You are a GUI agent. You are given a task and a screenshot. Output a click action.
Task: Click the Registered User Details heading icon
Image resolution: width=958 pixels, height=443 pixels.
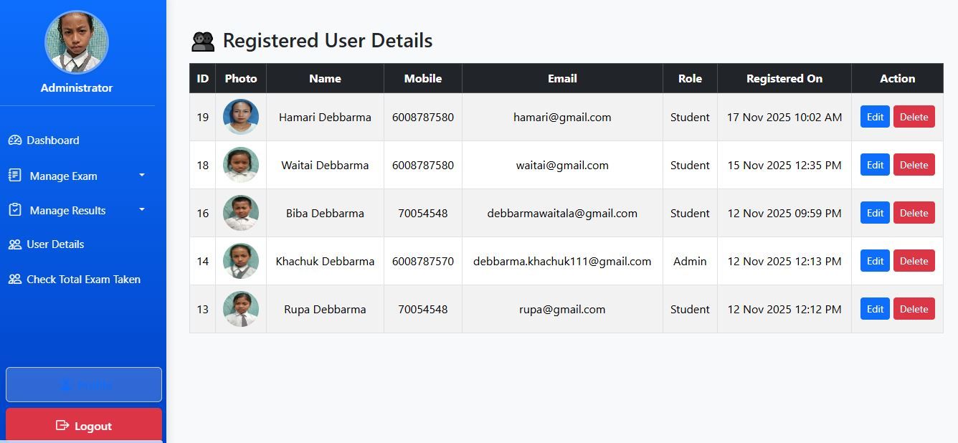pyautogui.click(x=203, y=42)
